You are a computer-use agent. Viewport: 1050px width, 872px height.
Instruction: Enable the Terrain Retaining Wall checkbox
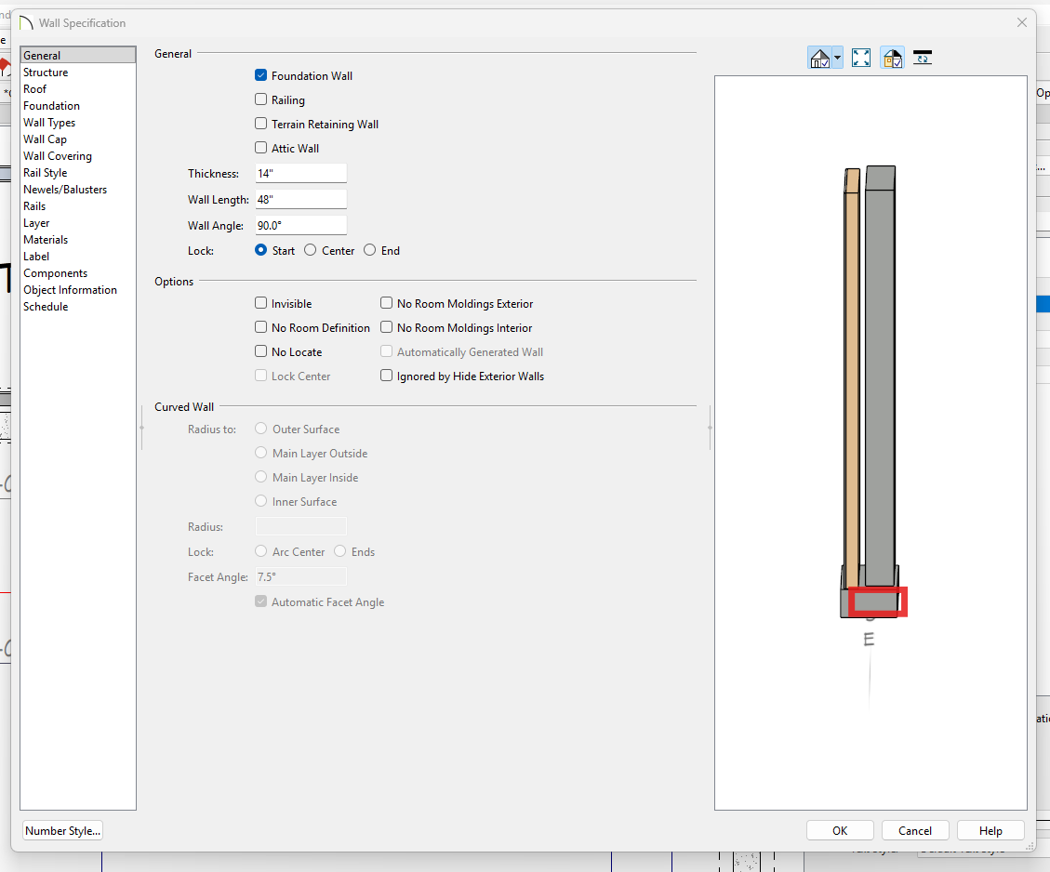click(261, 125)
